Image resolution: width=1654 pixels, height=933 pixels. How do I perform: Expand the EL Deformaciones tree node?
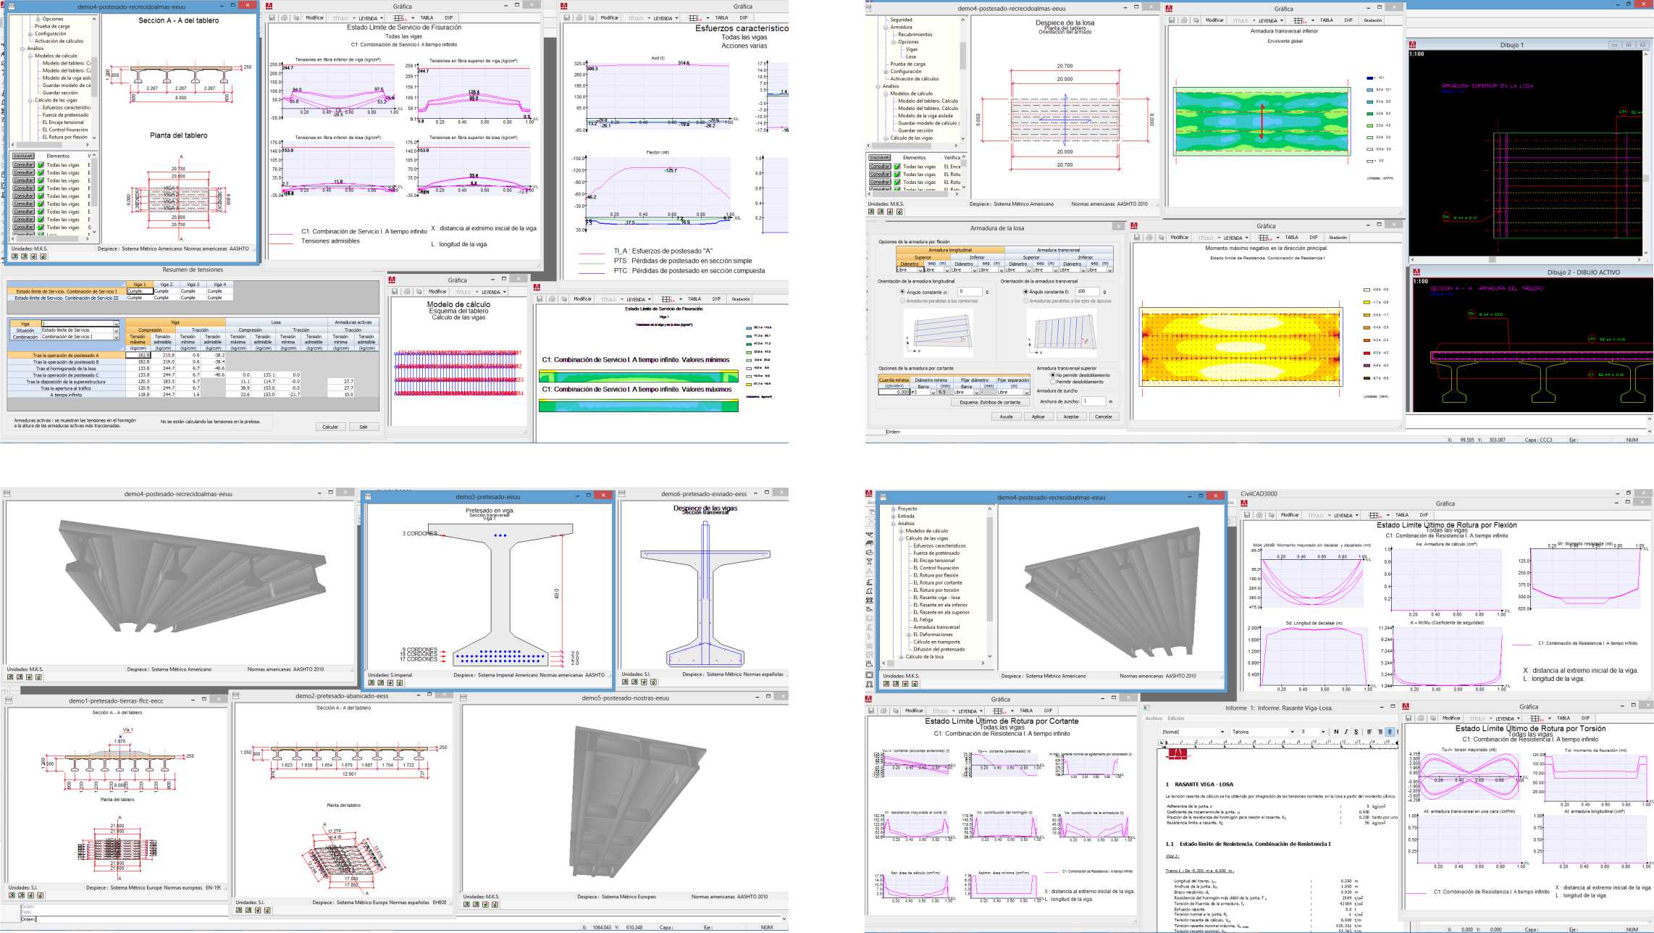[x=908, y=635]
